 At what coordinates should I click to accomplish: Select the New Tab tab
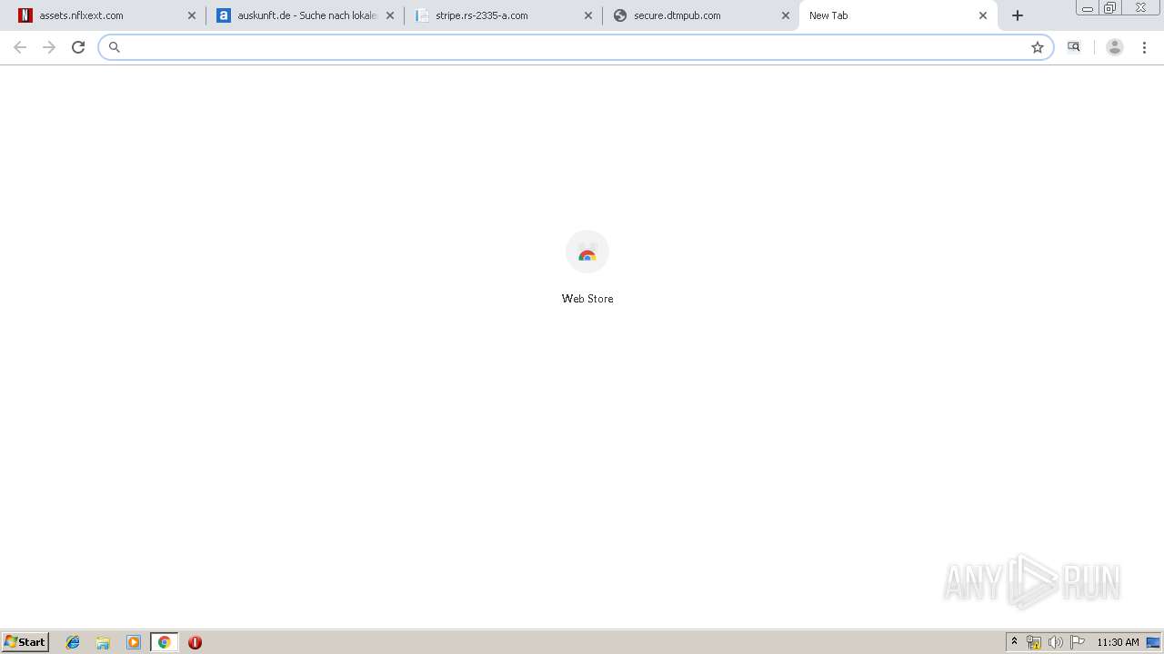coord(898,15)
